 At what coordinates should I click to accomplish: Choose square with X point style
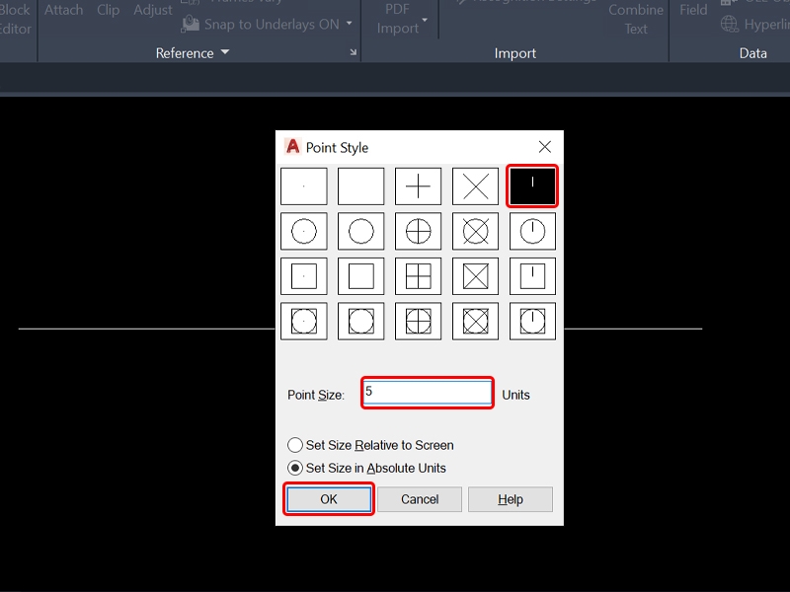coord(475,276)
